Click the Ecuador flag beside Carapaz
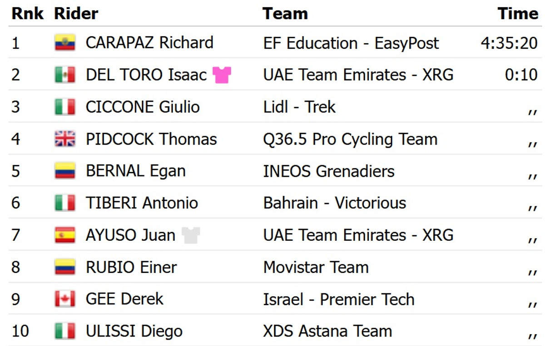Image resolution: width=545 pixels, height=346 pixels. pos(65,43)
